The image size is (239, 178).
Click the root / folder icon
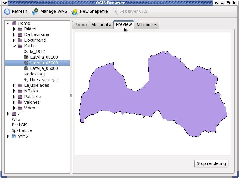14,114
